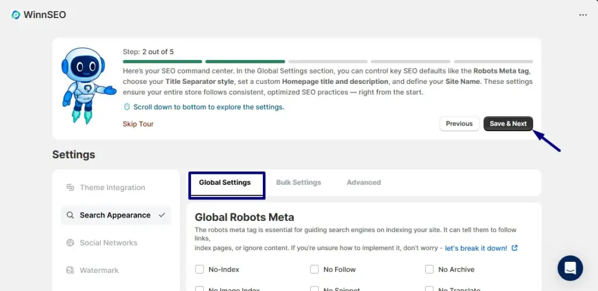This screenshot has height=291, width=598.
Task: Open Watermark settings section
Action: 116,271
